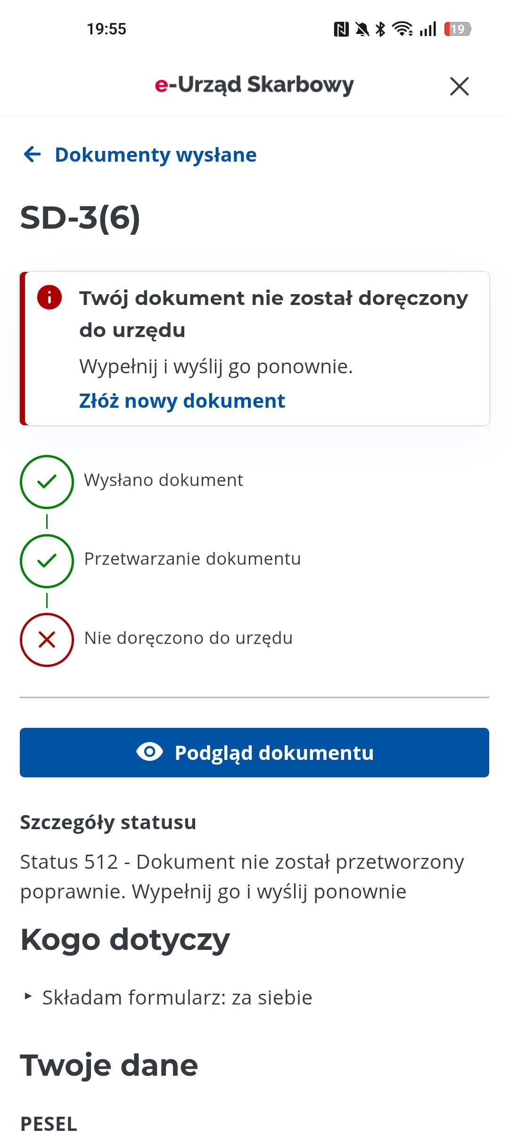
Task: Close the e-Urząd Skarbowy window
Action: [x=459, y=86]
